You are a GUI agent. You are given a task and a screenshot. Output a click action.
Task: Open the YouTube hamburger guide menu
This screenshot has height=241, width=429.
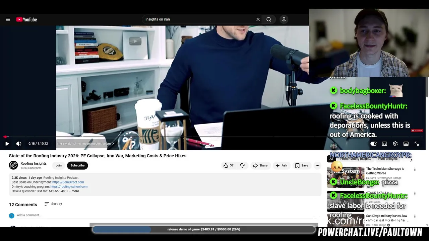(x=8, y=19)
